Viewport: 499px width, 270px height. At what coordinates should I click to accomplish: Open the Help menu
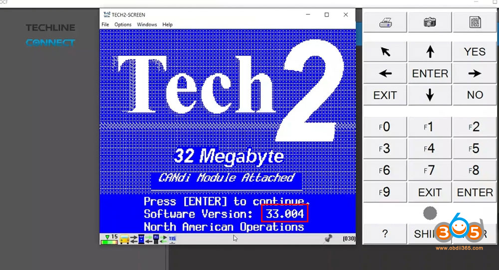point(167,24)
